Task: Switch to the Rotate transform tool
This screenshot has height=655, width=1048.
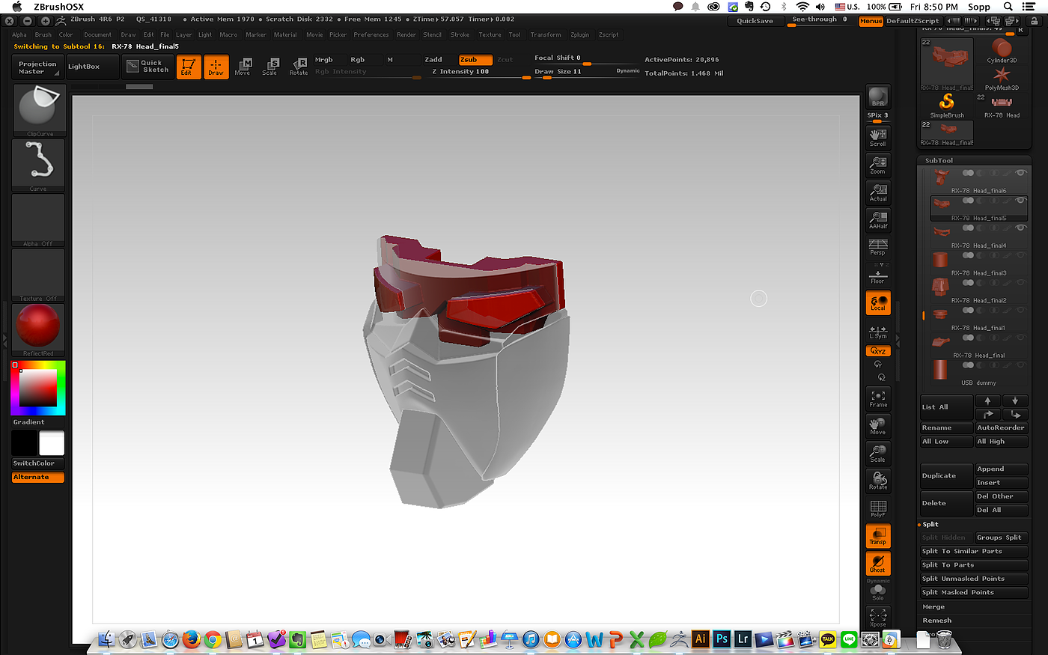Action: (x=299, y=67)
